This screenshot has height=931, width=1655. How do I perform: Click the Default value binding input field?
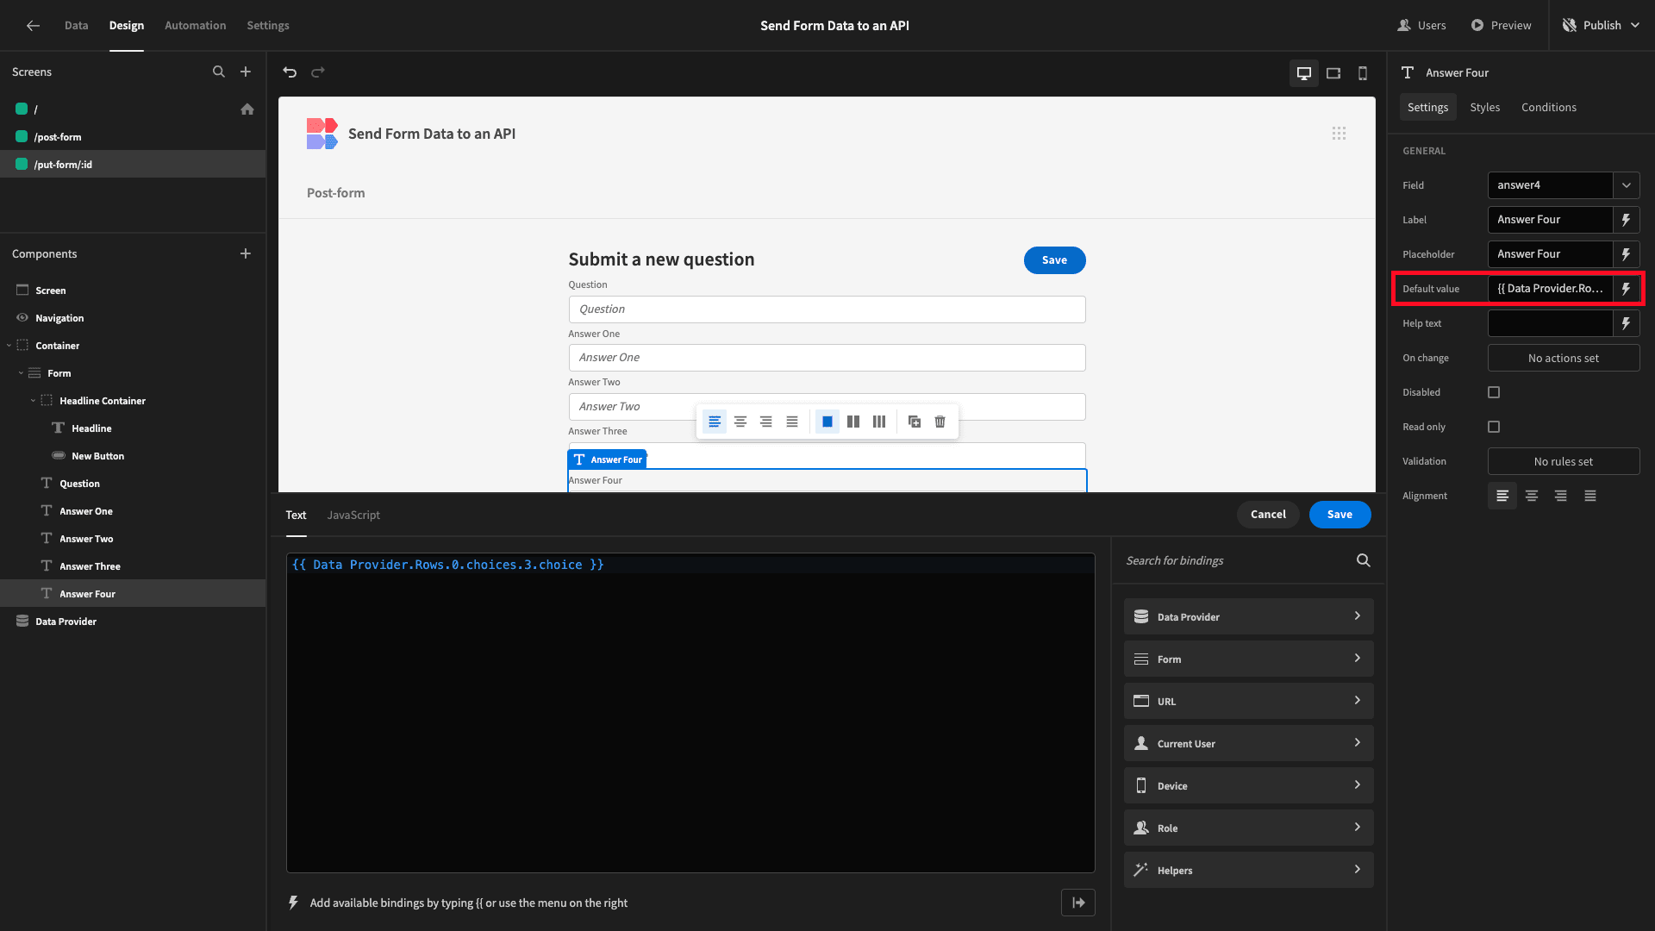pyautogui.click(x=1552, y=288)
